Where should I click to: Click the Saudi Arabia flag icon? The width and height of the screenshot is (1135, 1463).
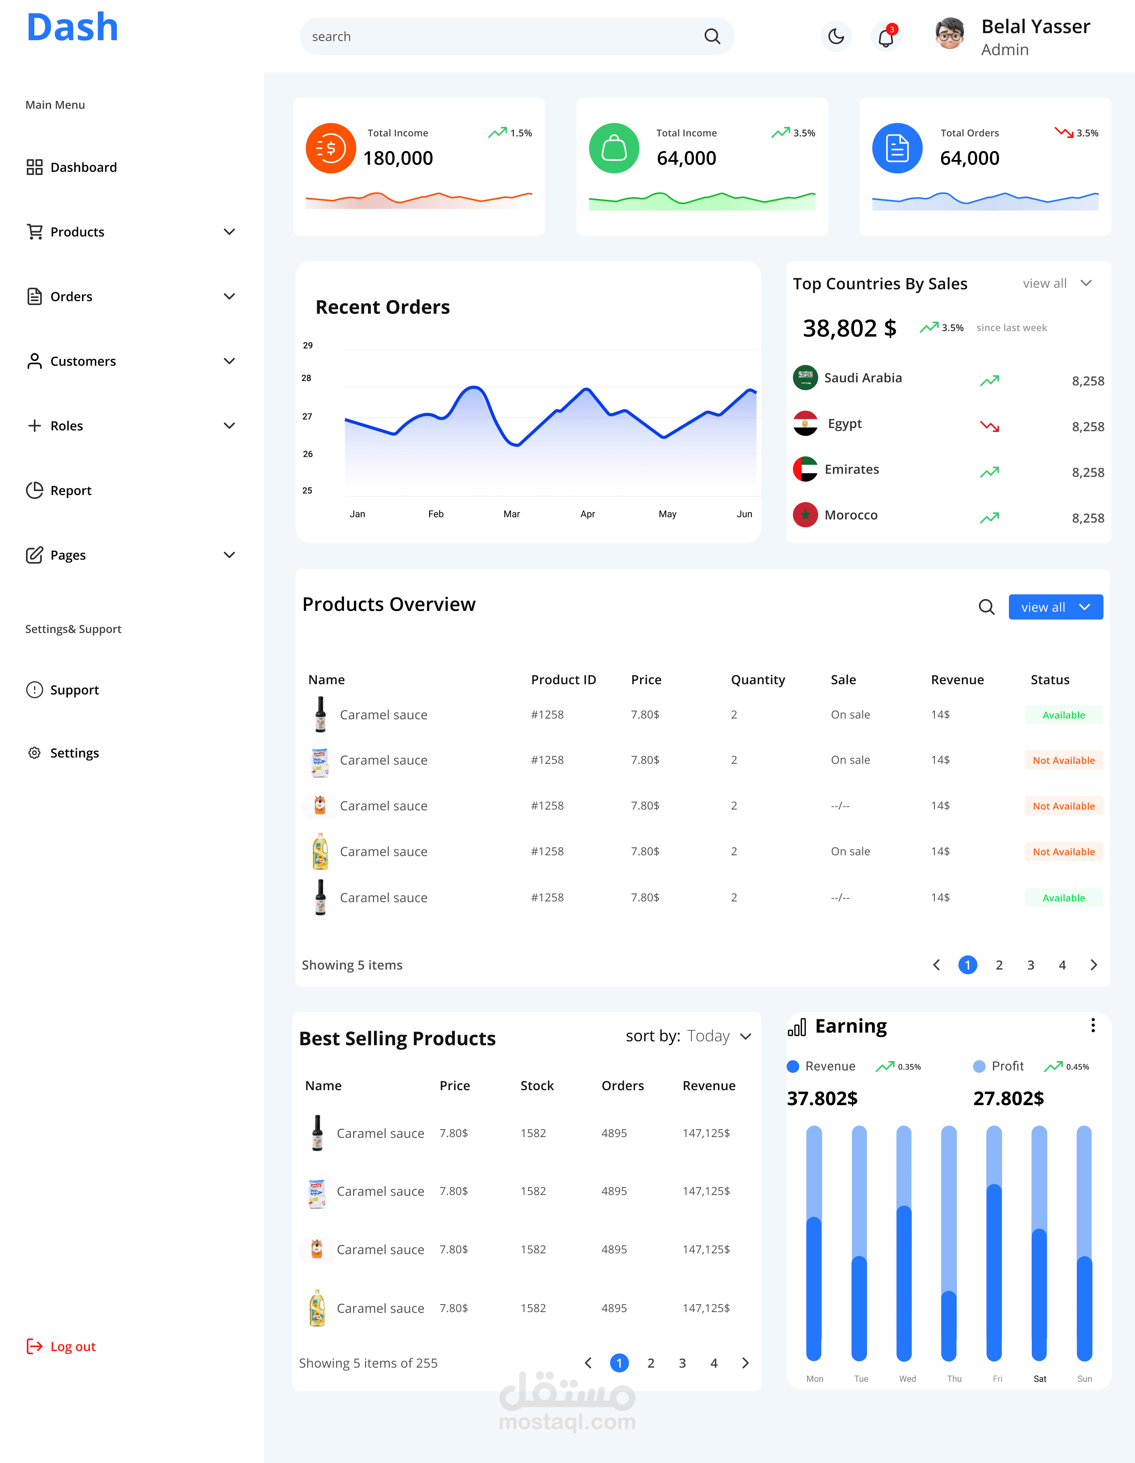pyautogui.click(x=805, y=377)
